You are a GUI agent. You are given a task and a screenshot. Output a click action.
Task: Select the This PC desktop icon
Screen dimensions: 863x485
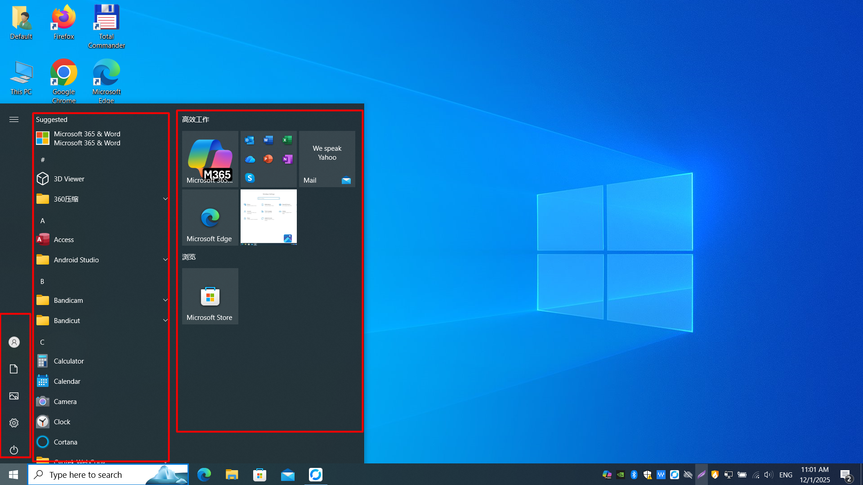[x=21, y=78]
